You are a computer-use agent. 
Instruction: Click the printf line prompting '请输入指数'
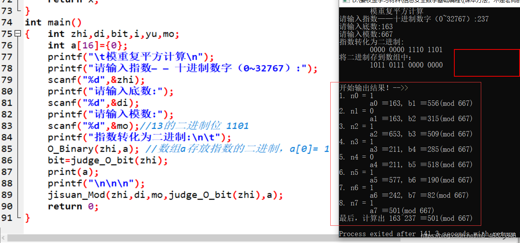[183, 68]
